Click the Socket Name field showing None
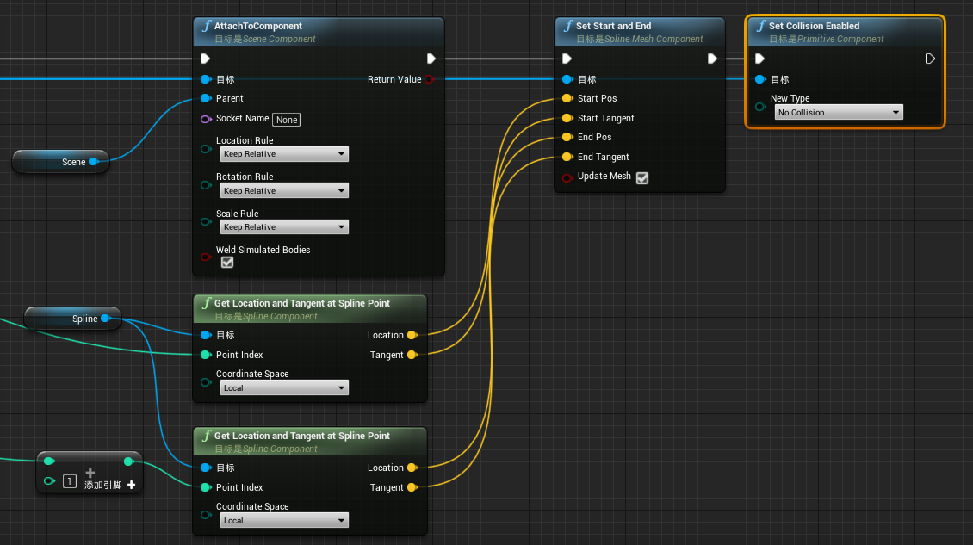 286,120
